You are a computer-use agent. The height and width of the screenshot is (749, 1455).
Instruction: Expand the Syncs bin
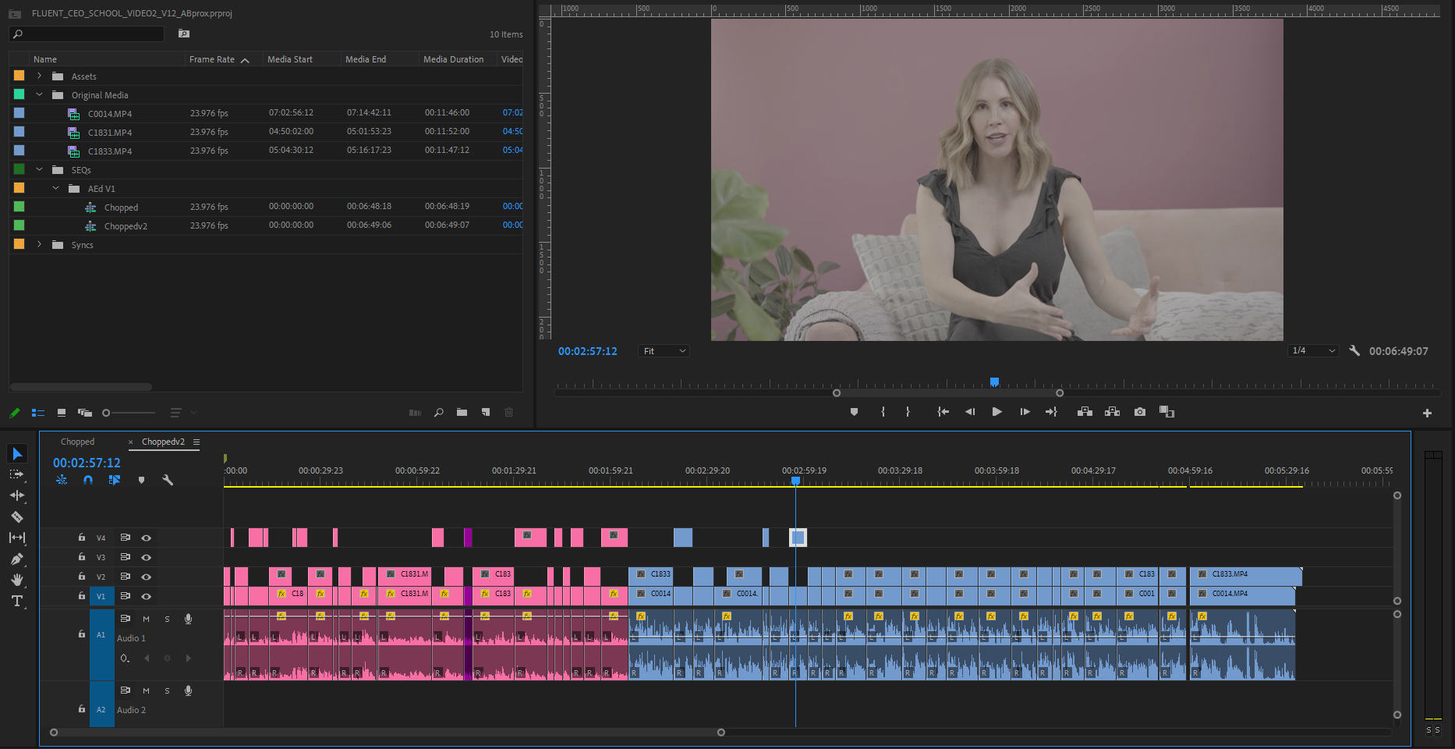coord(39,244)
